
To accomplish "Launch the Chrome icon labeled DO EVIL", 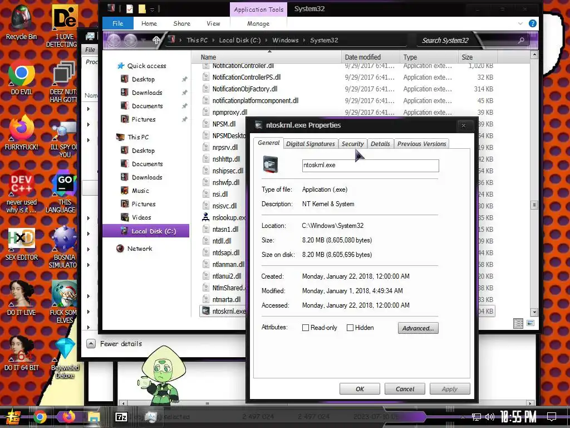I will pyautogui.click(x=21, y=77).
